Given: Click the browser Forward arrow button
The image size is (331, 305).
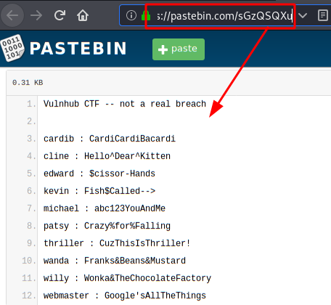Looking at the screenshot, I should [x=36, y=15].
